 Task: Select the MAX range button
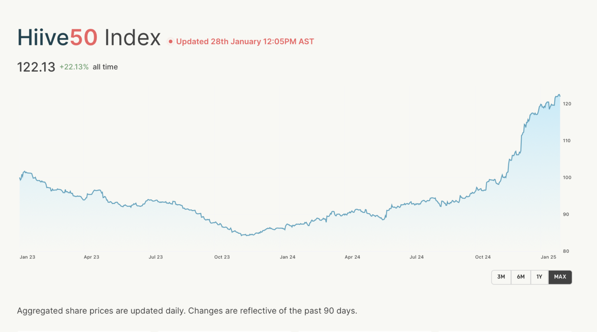pyautogui.click(x=560, y=277)
